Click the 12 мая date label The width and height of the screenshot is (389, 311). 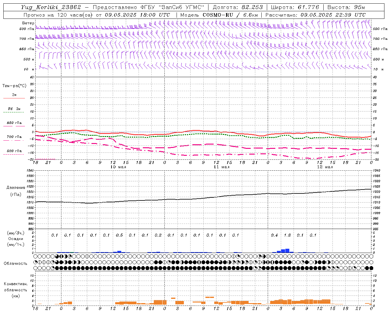pos(325,167)
